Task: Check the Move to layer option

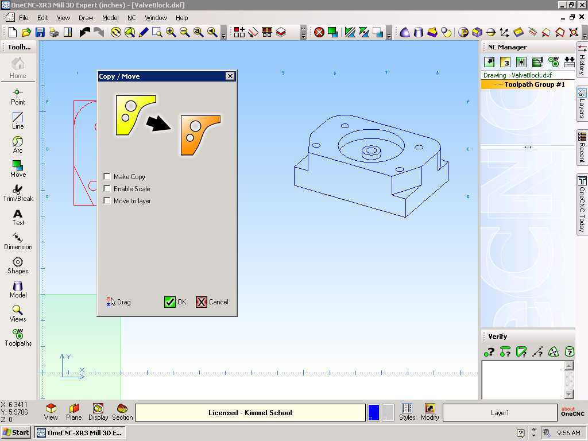Action: 107,200
